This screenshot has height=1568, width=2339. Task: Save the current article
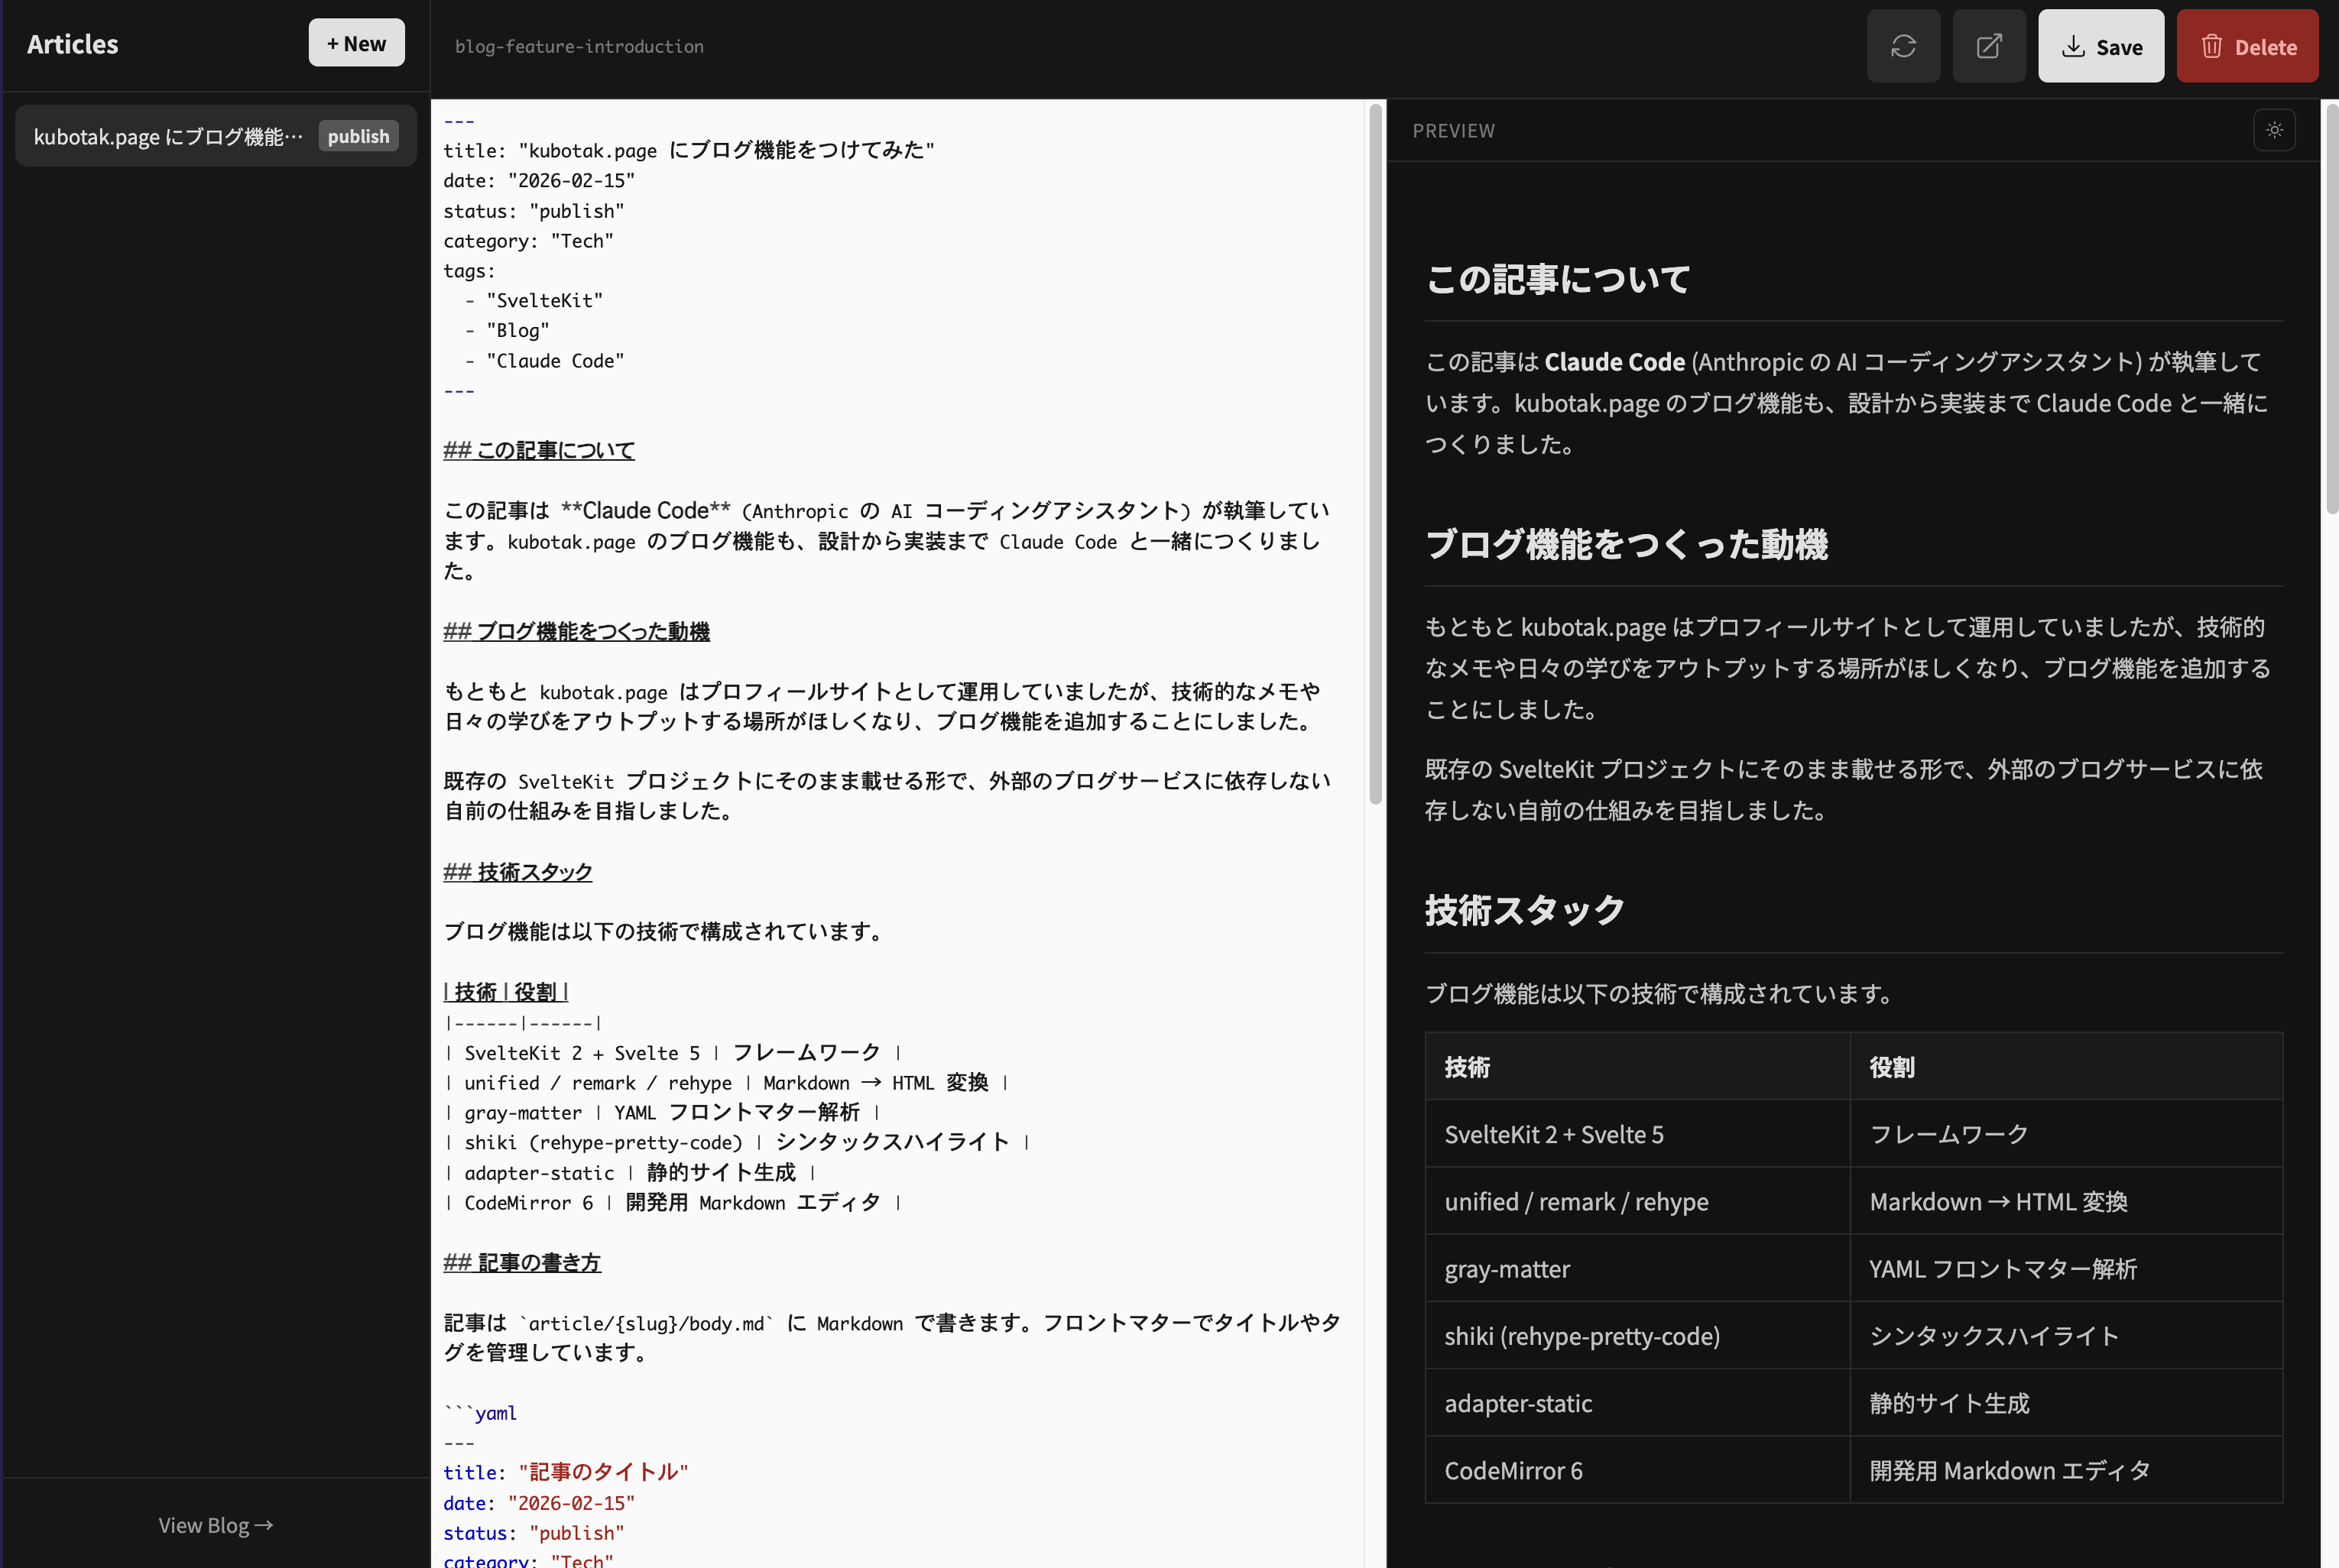click(x=2101, y=46)
